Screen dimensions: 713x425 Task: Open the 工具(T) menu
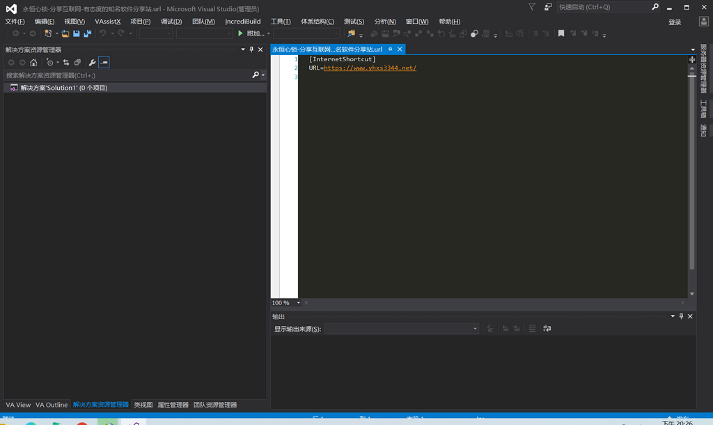click(x=281, y=22)
